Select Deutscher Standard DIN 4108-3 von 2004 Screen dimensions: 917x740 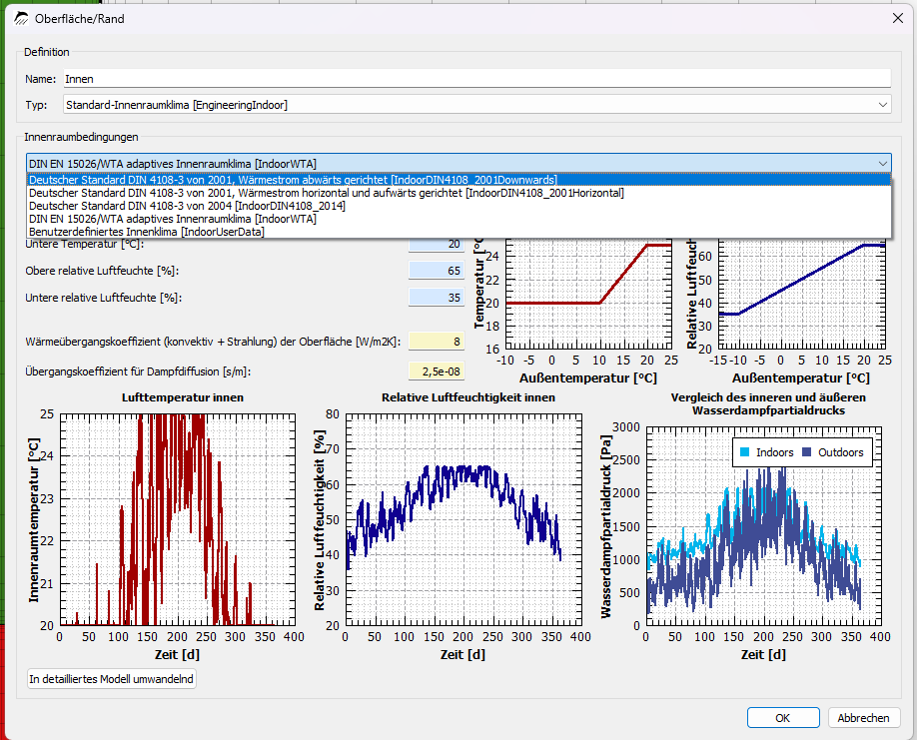pos(458,206)
